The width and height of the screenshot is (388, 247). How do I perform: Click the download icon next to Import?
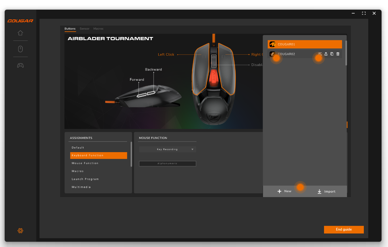point(319,191)
